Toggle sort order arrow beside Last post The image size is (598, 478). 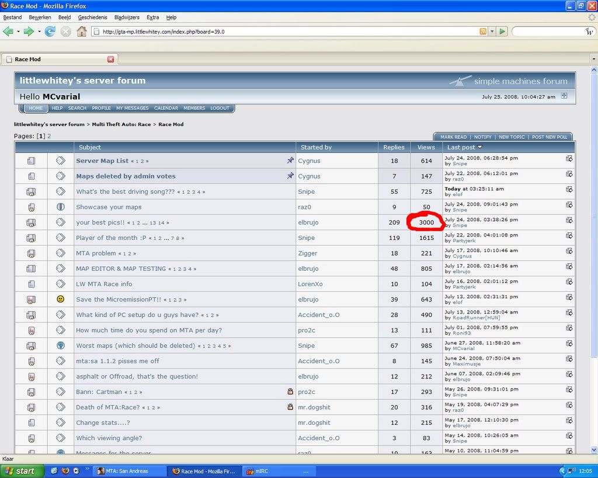480,146
